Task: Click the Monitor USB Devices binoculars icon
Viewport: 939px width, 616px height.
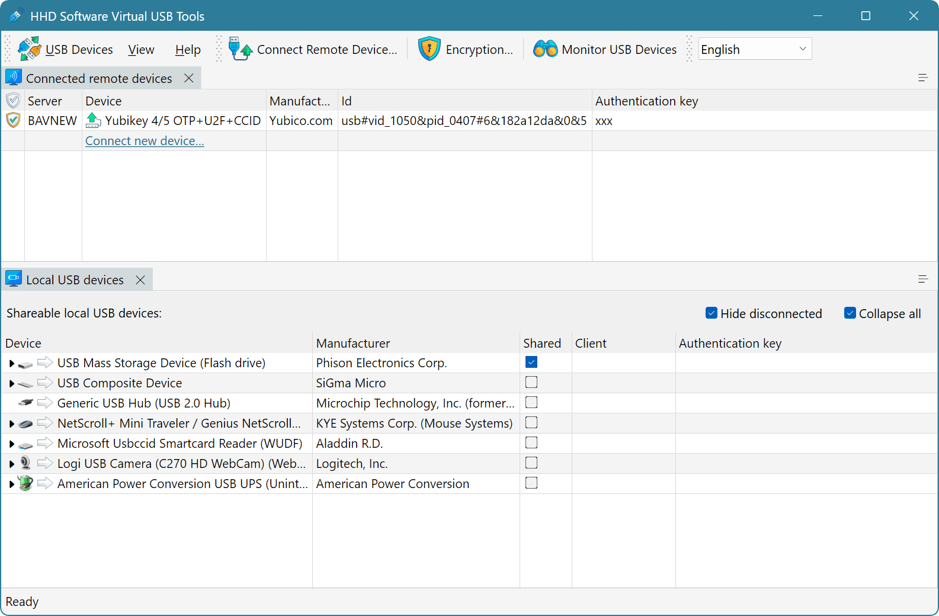Action: pyautogui.click(x=545, y=49)
